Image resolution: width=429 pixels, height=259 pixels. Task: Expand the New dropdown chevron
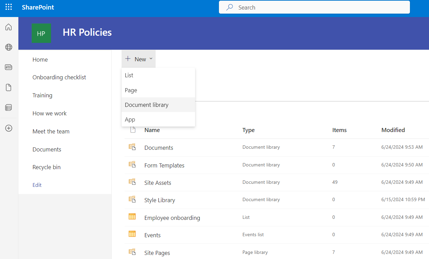tap(151, 59)
